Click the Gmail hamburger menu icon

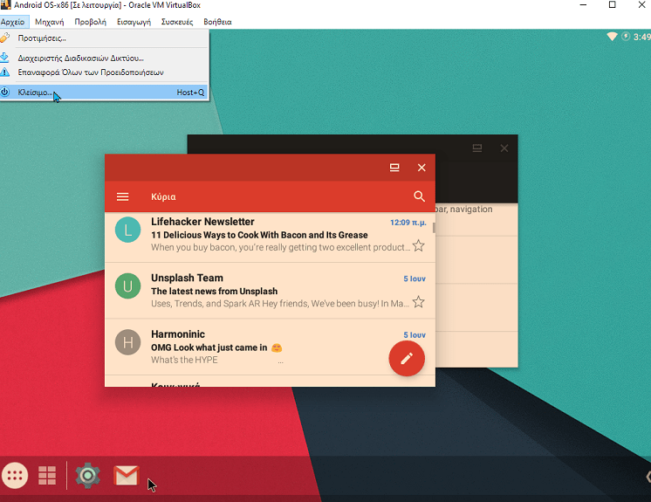122,196
